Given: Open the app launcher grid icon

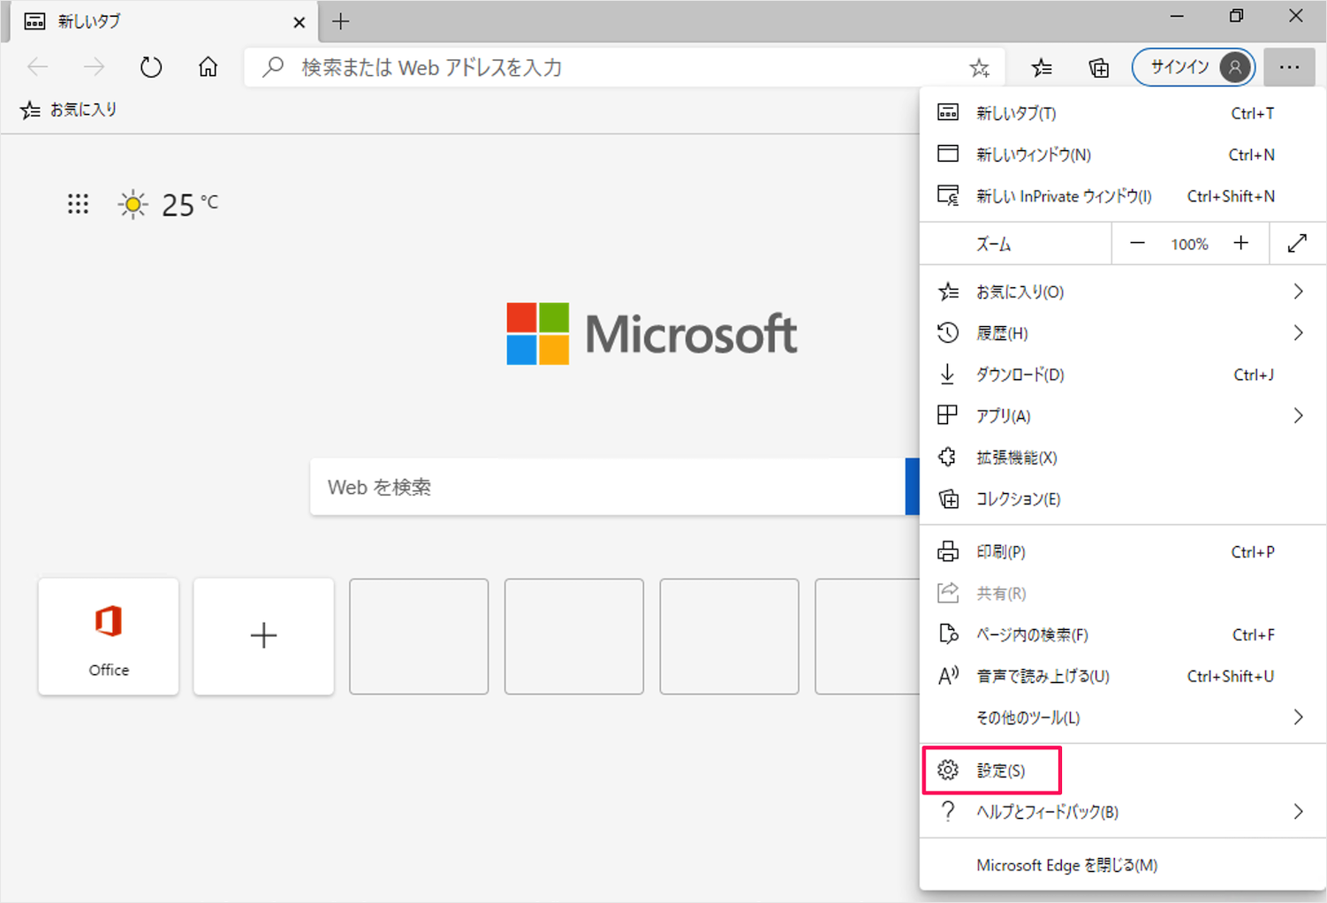Looking at the screenshot, I should [78, 205].
